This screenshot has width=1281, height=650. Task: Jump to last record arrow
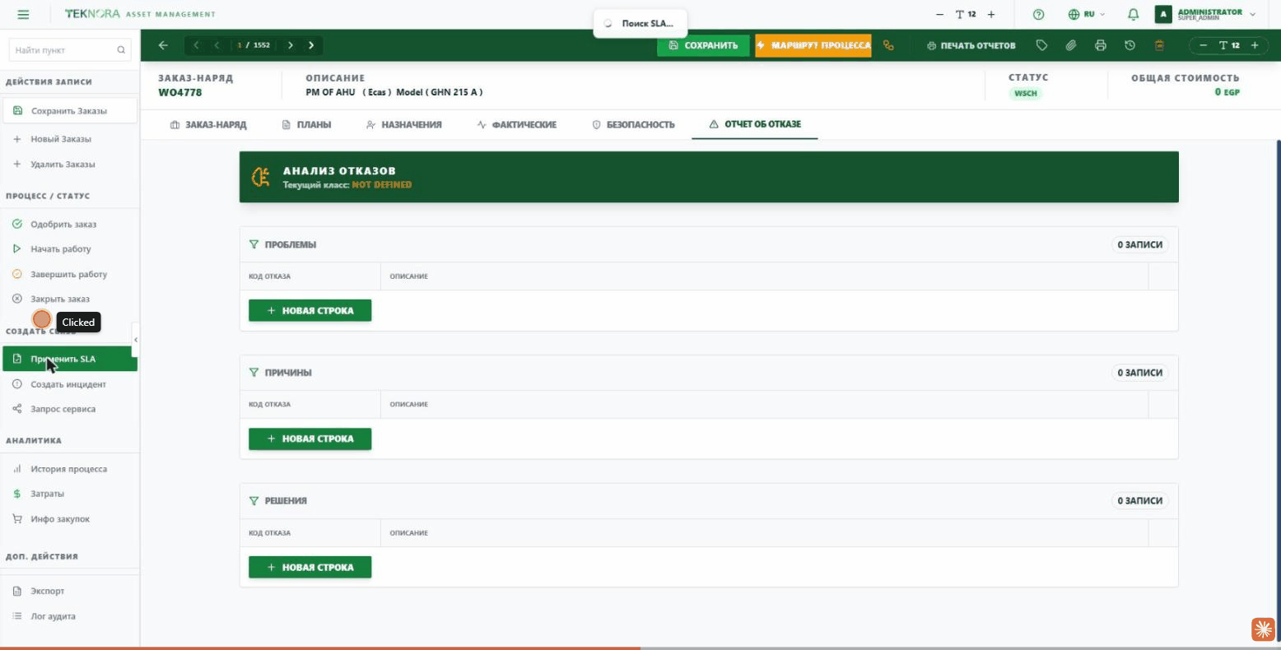click(x=311, y=45)
